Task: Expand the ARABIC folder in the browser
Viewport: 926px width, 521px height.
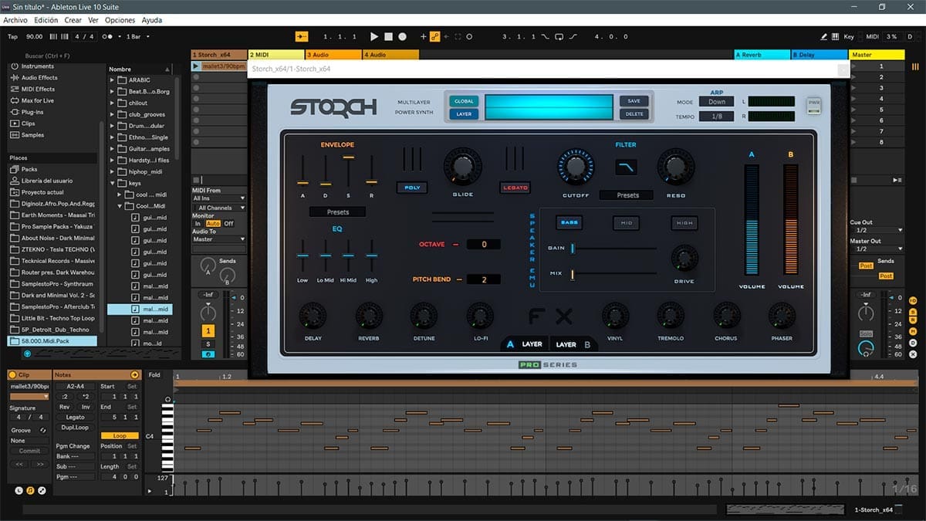Action: pyautogui.click(x=113, y=80)
